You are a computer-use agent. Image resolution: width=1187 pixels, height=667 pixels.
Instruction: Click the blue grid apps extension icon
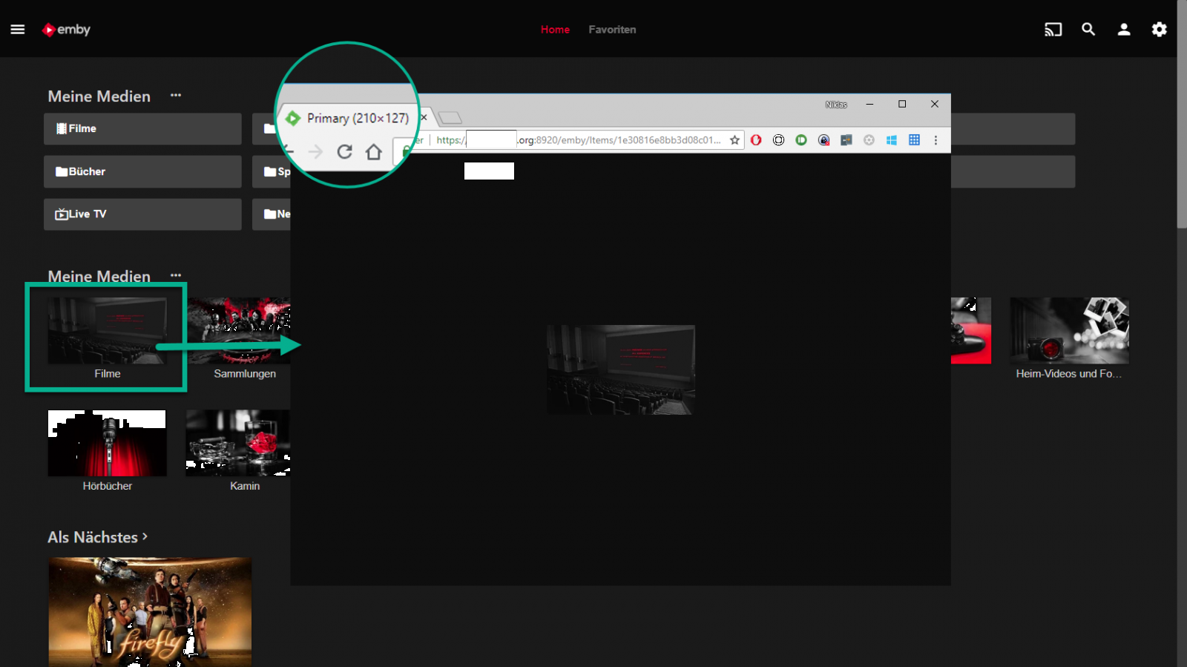(x=914, y=139)
